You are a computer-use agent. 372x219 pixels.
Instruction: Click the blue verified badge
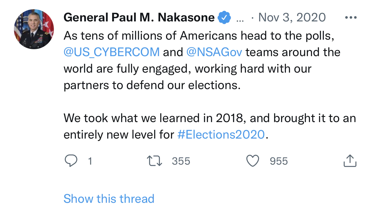pos(224,18)
